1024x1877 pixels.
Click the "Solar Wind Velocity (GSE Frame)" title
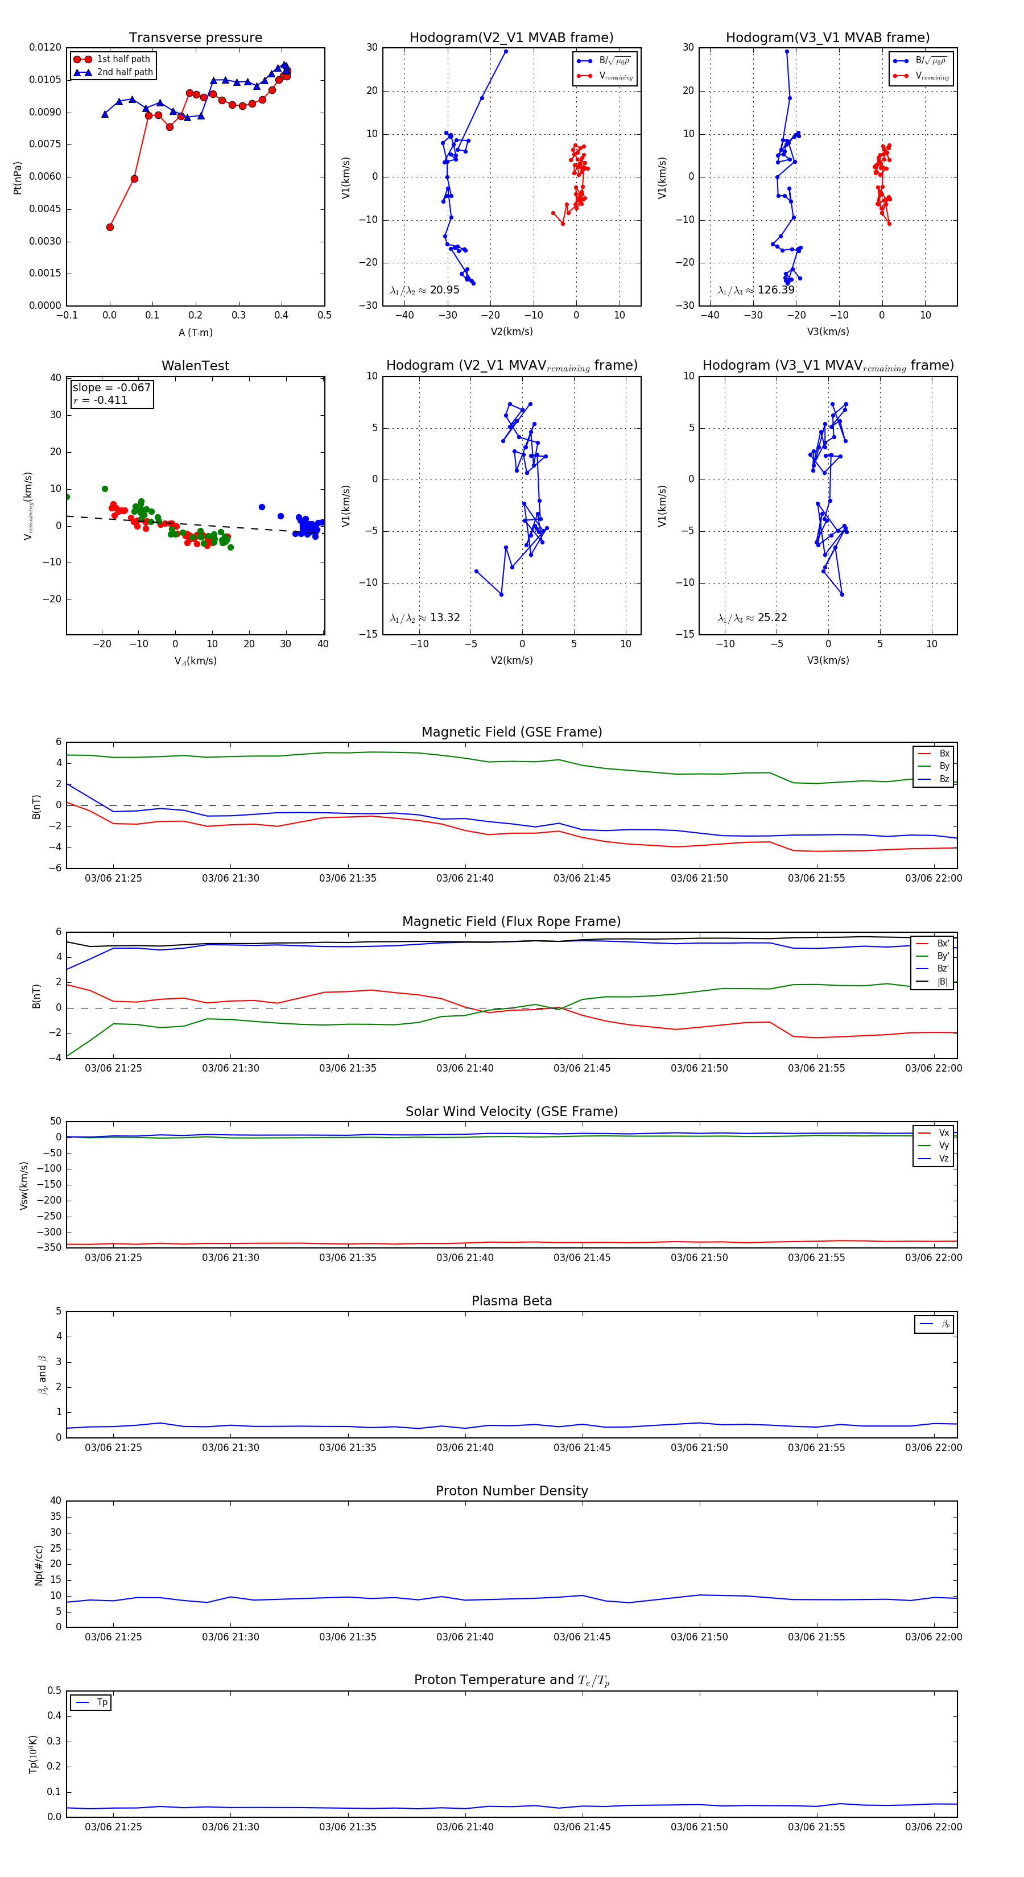tap(511, 1112)
